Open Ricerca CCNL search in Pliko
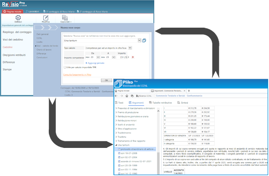This screenshot has height=176, width=269. (144, 96)
